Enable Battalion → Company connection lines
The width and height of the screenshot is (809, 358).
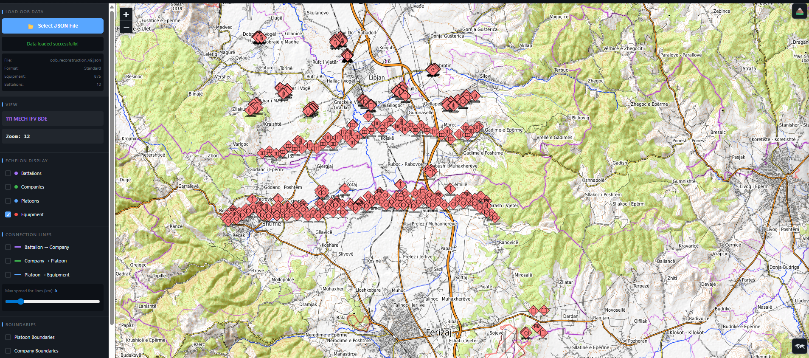click(x=8, y=247)
